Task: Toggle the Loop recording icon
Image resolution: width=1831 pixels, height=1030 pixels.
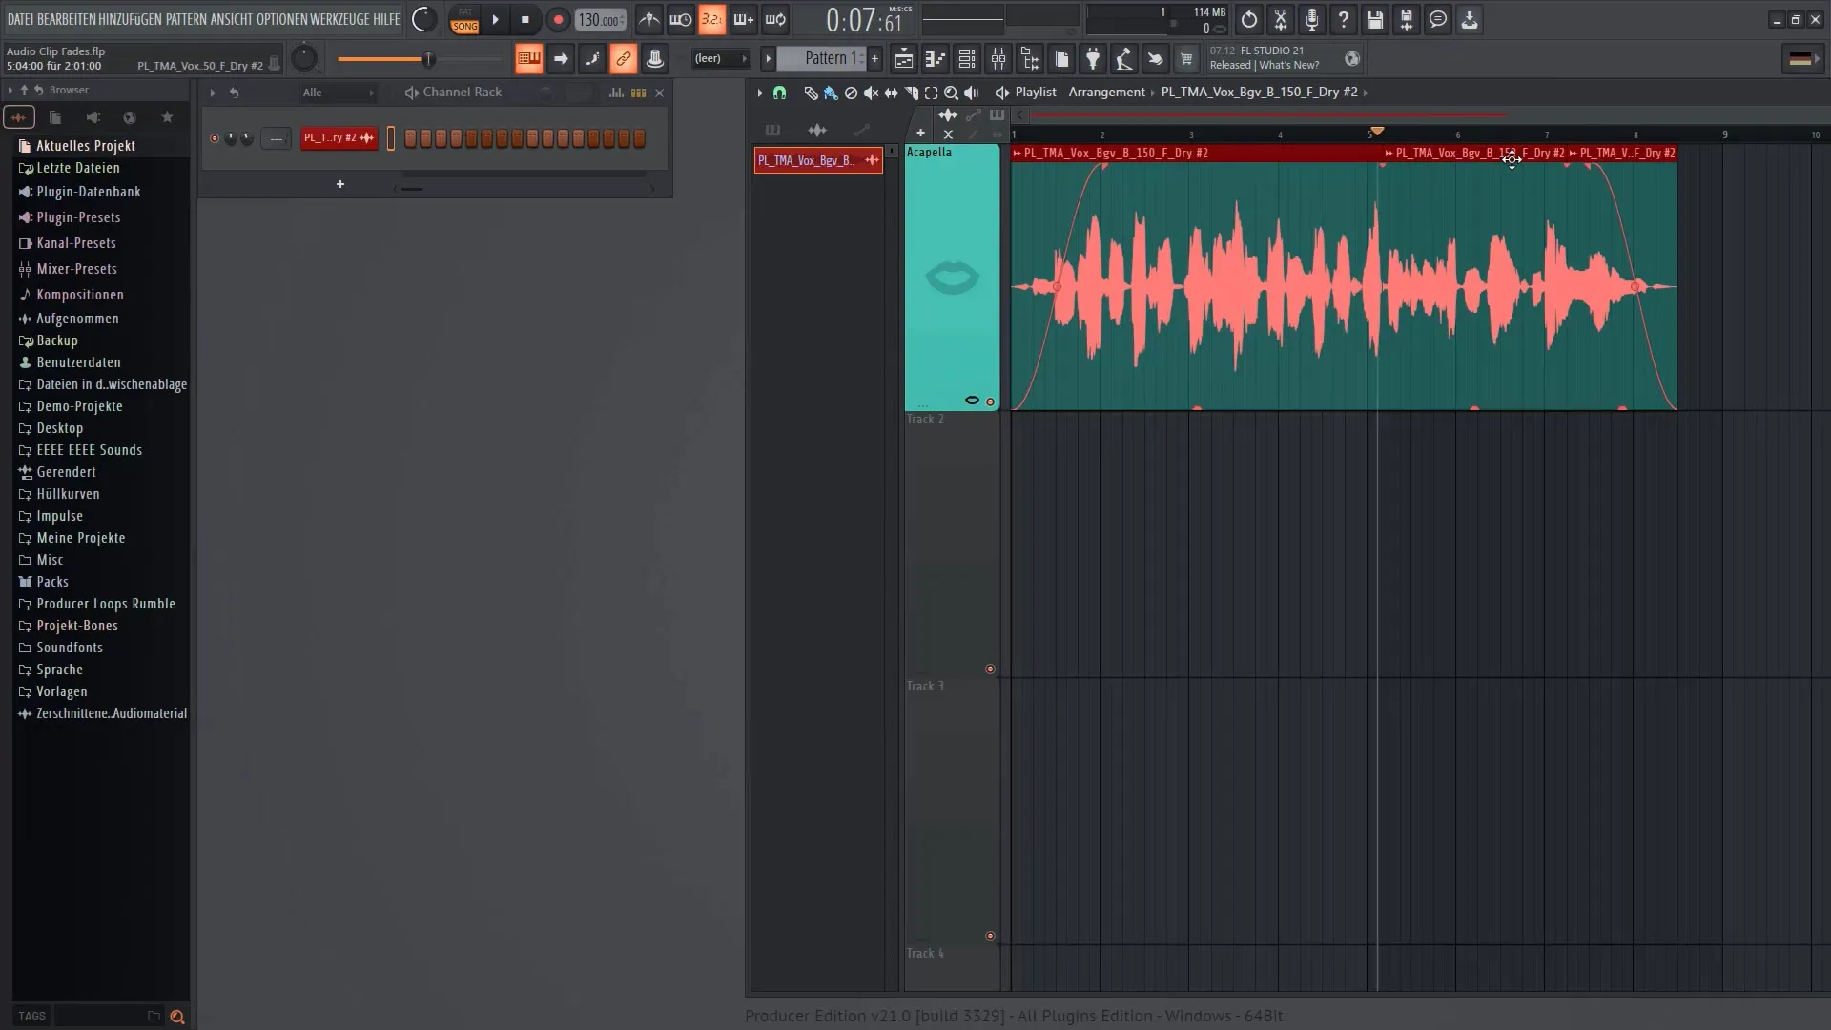Action: (x=778, y=19)
